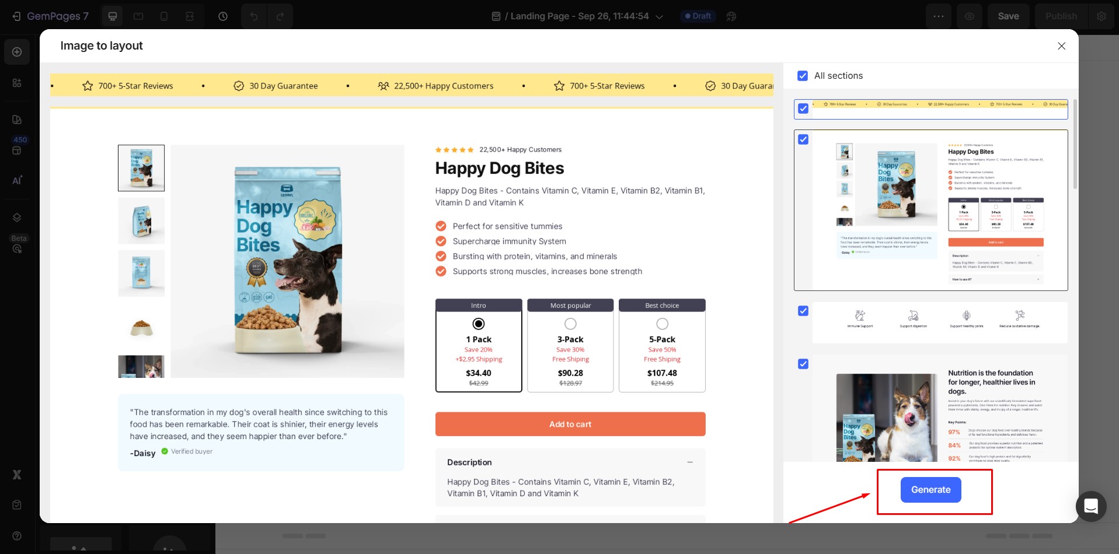This screenshot has height=554, width=1119.
Task: Open the page title dropdown in top bar
Action: pos(659,16)
